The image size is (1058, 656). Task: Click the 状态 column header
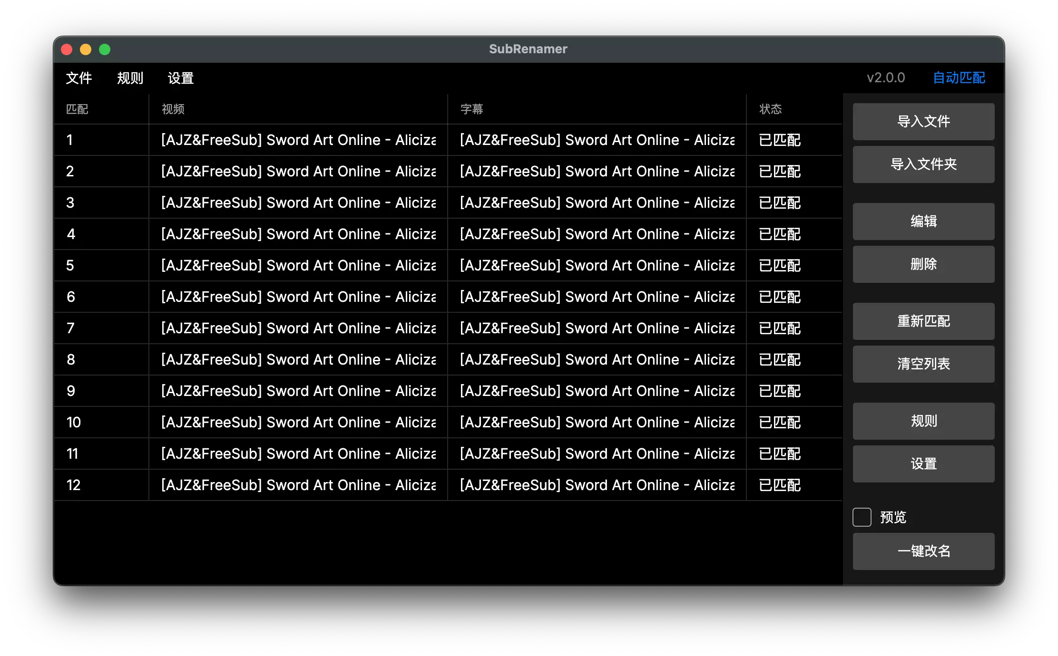tap(770, 109)
